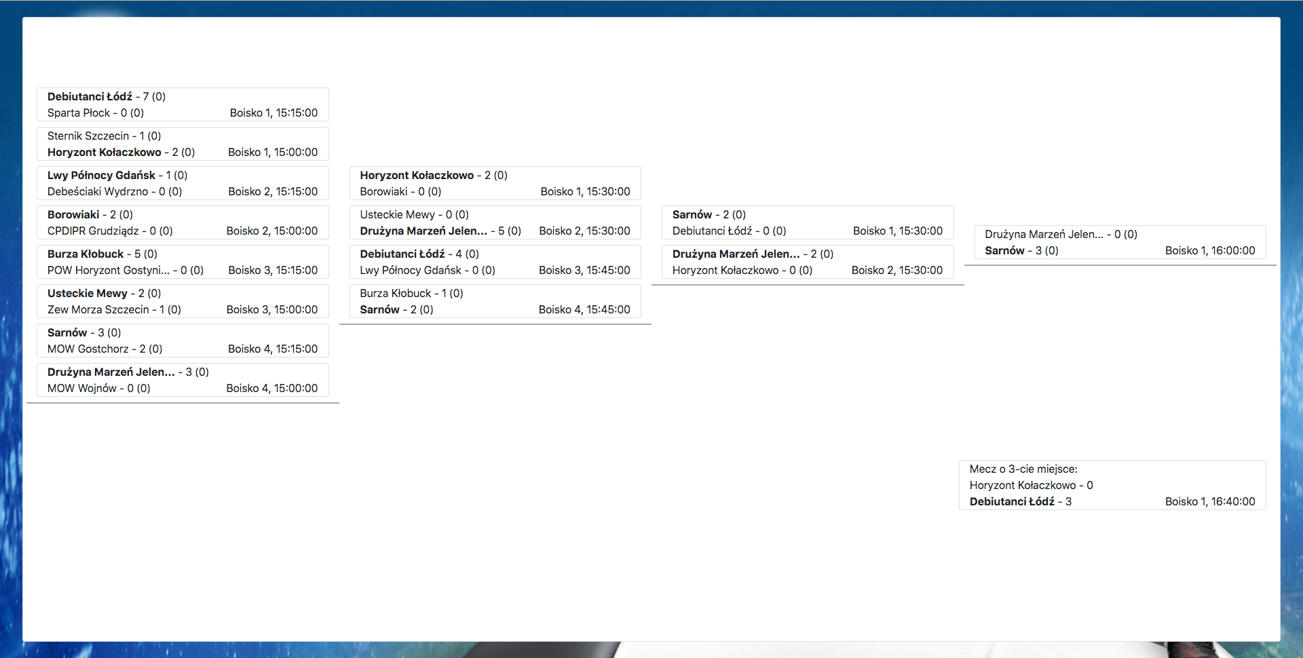Screen dimensions: 1303x658
Task: Click the Debiutanci Łódź vs Sparta Płock match
Action: click(x=183, y=104)
